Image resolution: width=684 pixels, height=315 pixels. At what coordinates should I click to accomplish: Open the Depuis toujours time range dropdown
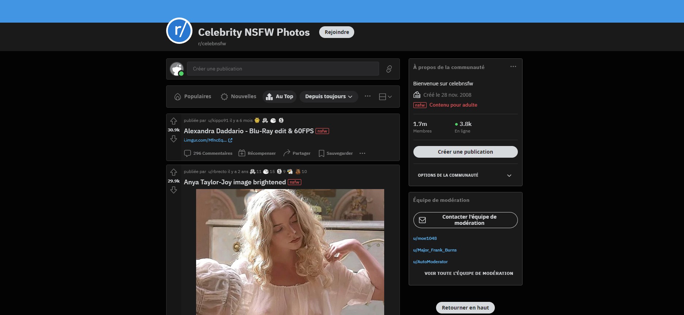(x=328, y=97)
